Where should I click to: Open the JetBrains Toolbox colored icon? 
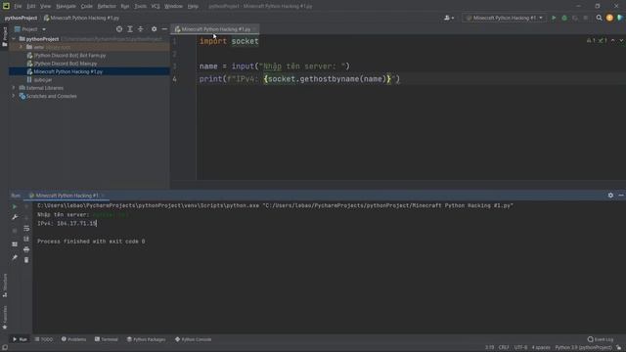click(x=620, y=18)
